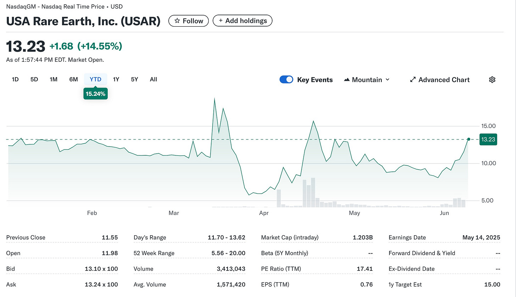Click the 5.00 y-axis label
This screenshot has width=516, height=297.
coord(487,200)
